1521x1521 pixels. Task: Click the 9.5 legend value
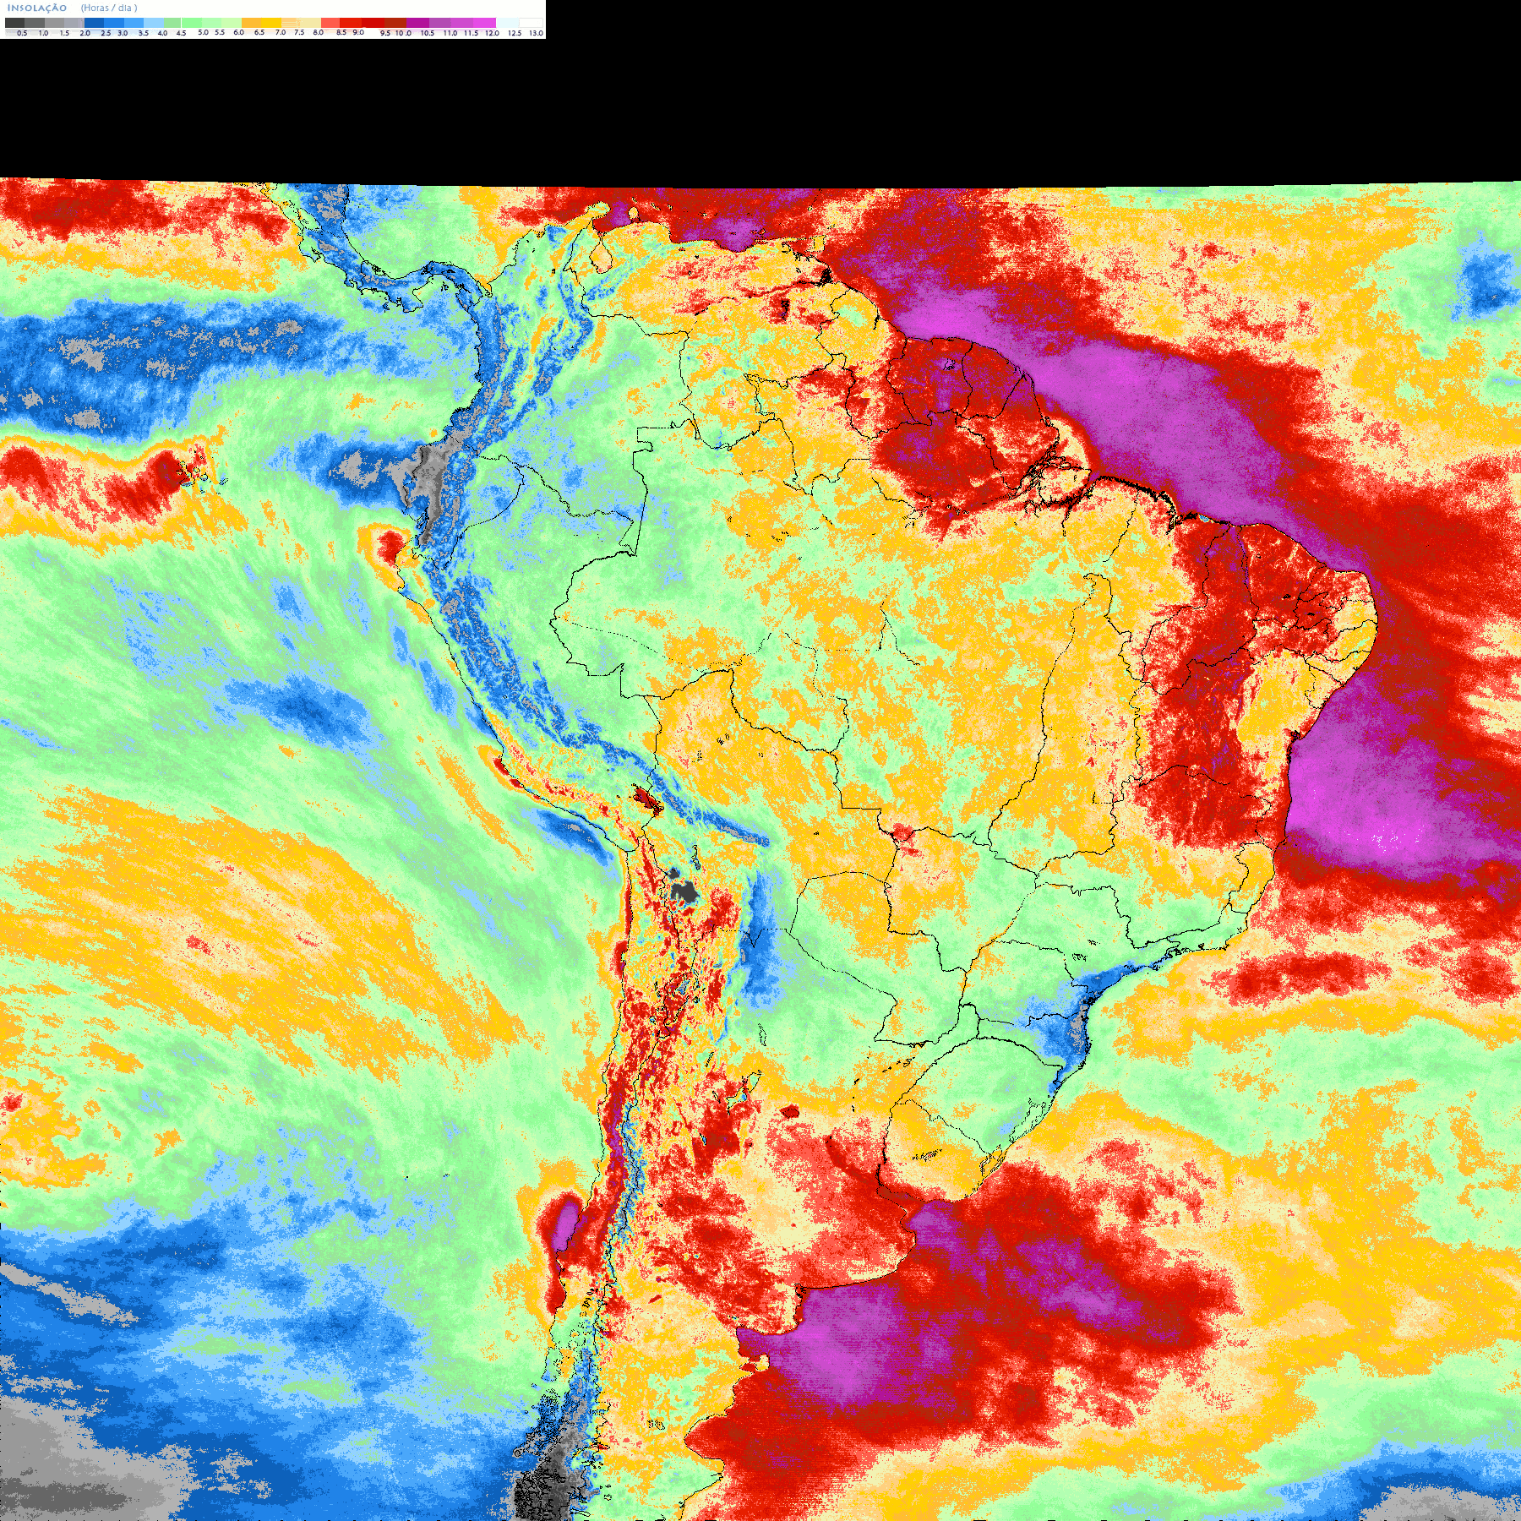(x=385, y=33)
